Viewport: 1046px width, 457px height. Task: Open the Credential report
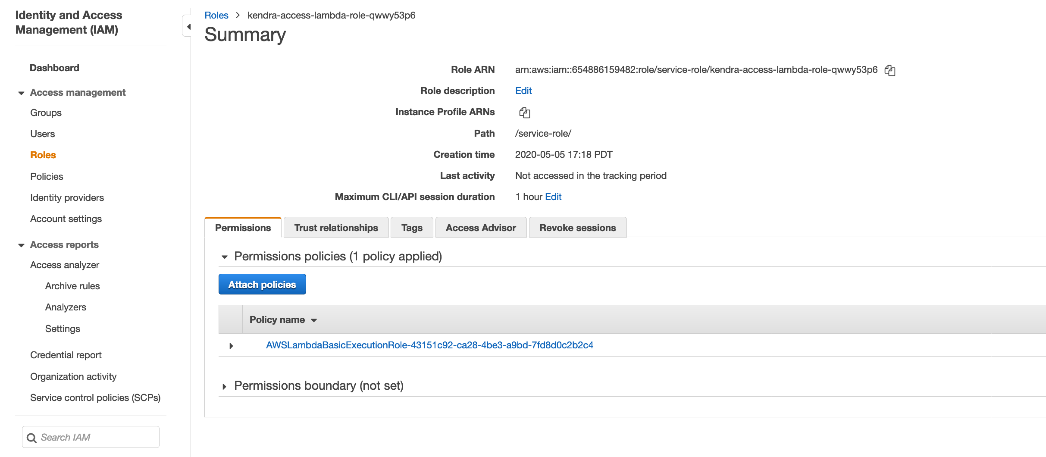tap(66, 355)
